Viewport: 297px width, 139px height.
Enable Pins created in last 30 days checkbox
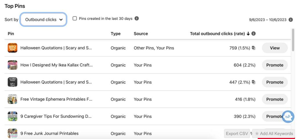pyautogui.click(x=75, y=18)
